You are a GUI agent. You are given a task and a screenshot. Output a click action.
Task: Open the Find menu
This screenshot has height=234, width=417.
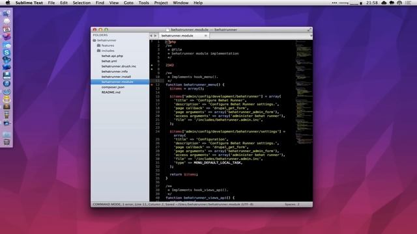tap(100, 3)
